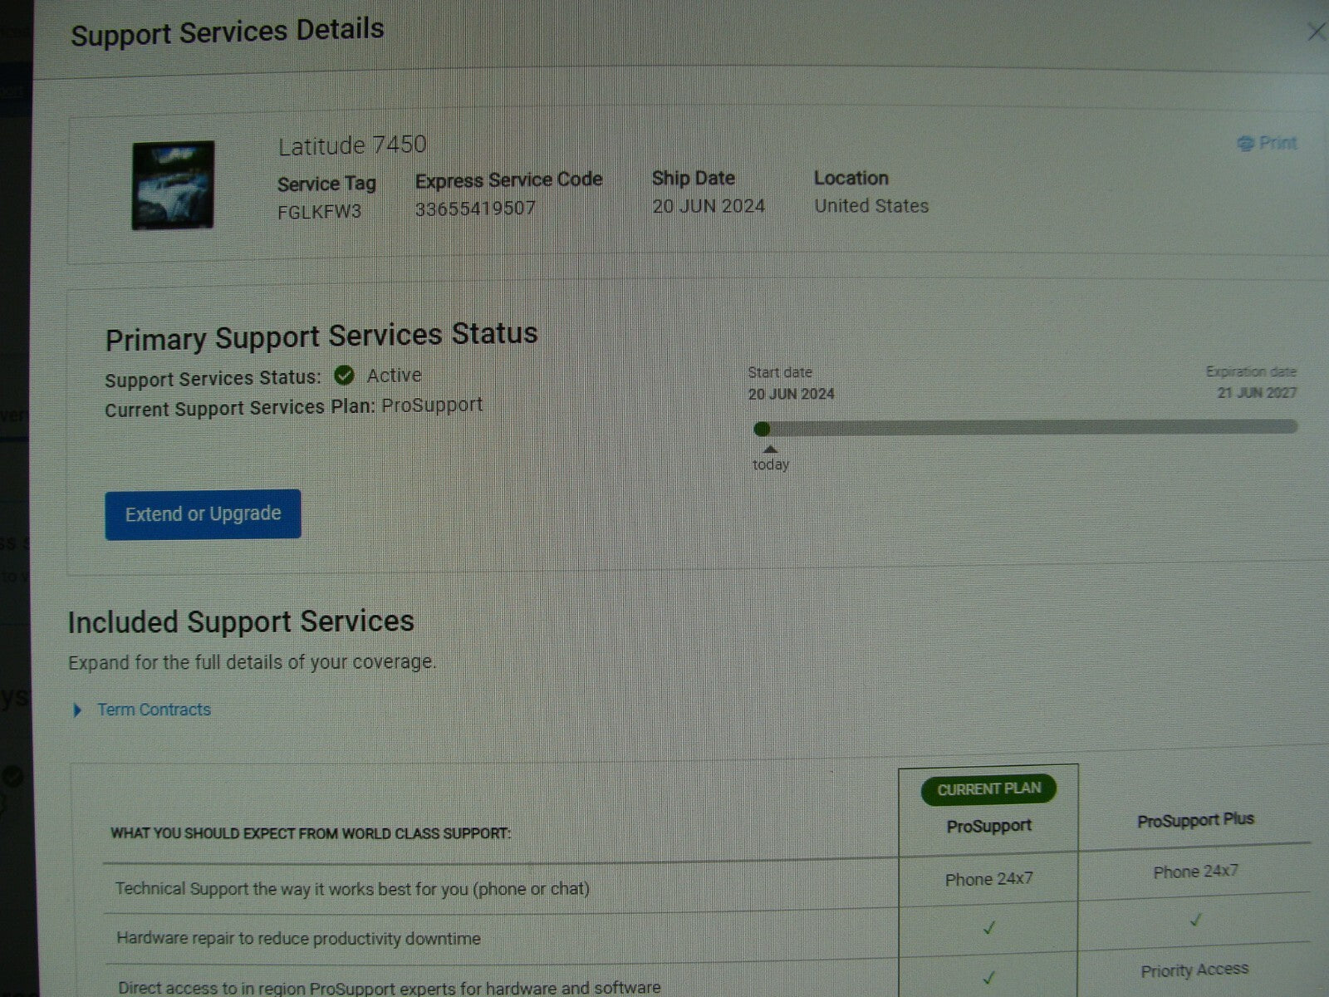Expand the Term Contracts disclosure arrow
Viewport: 1329px width, 997px height.
point(77,710)
